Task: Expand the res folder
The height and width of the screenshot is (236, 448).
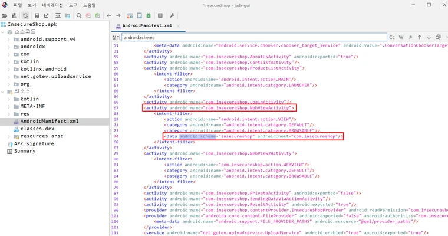Action: tap(9, 114)
